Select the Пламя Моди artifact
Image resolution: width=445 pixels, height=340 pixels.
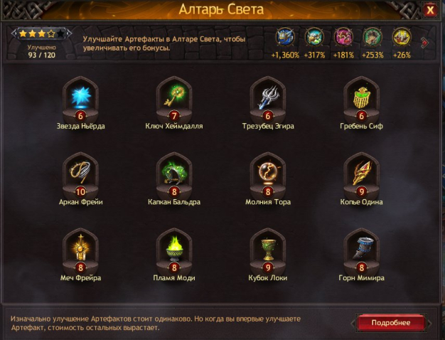click(x=174, y=251)
